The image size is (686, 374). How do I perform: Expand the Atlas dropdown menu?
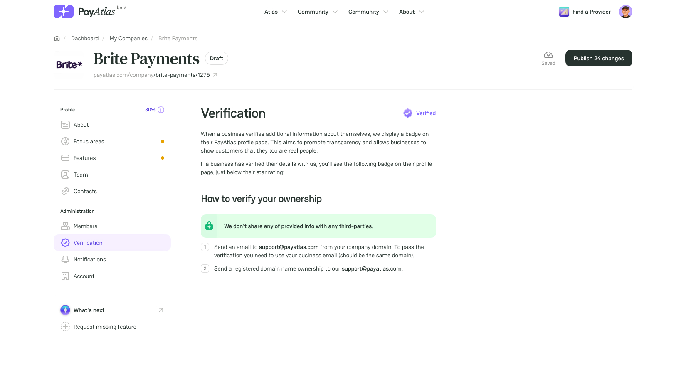pyautogui.click(x=276, y=12)
